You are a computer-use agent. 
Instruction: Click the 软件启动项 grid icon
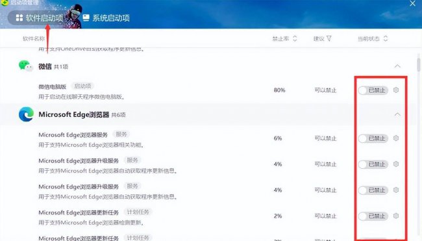tap(19, 18)
